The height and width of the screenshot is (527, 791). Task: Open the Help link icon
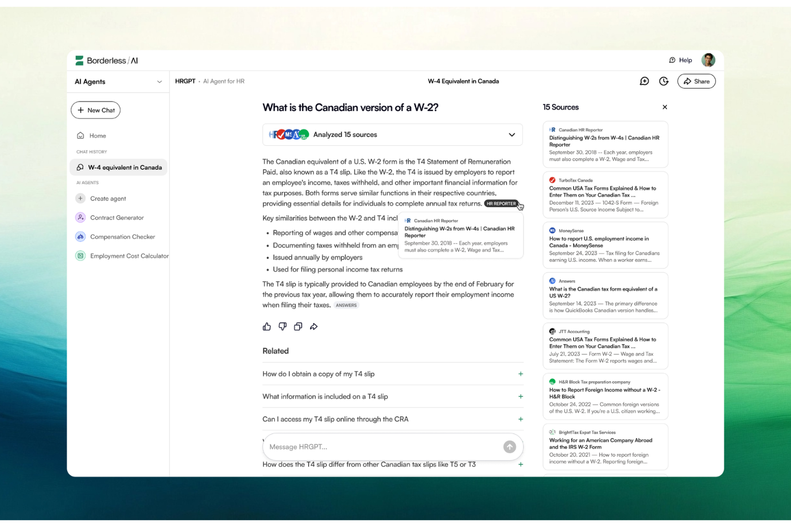pyautogui.click(x=672, y=60)
